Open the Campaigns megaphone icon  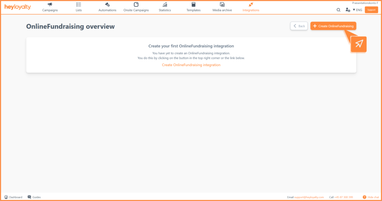point(50,4)
